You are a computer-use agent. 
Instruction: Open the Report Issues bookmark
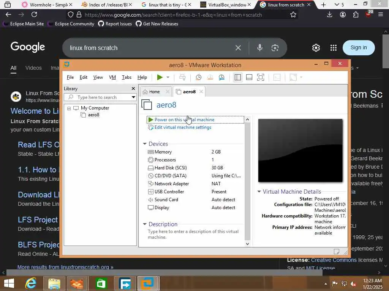click(115, 24)
